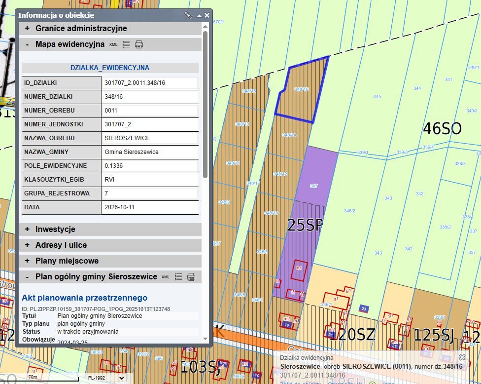Viewport: 481px width, 384px height.
Task: Click the chain link icon in panel header
Action: pyautogui.click(x=188, y=15)
